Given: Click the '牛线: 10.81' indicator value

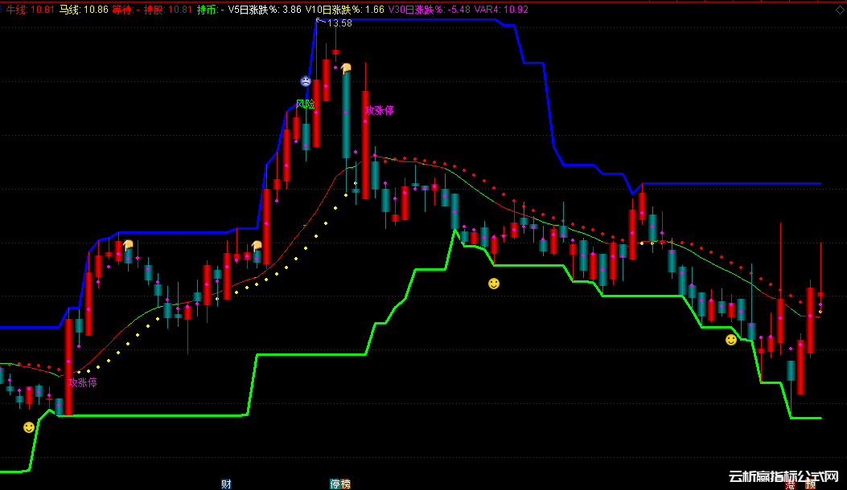Looking at the screenshot, I should point(31,10).
